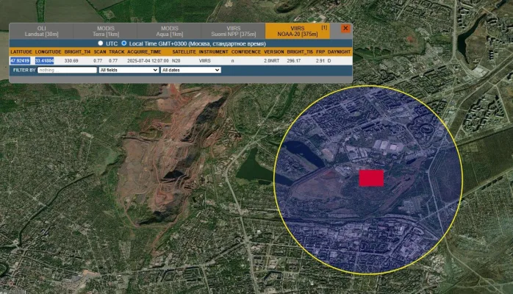The image size is (513, 294).
Task: Open the VIIRS Suomi NPP [375m] tab
Action: [x=233, y=32]
